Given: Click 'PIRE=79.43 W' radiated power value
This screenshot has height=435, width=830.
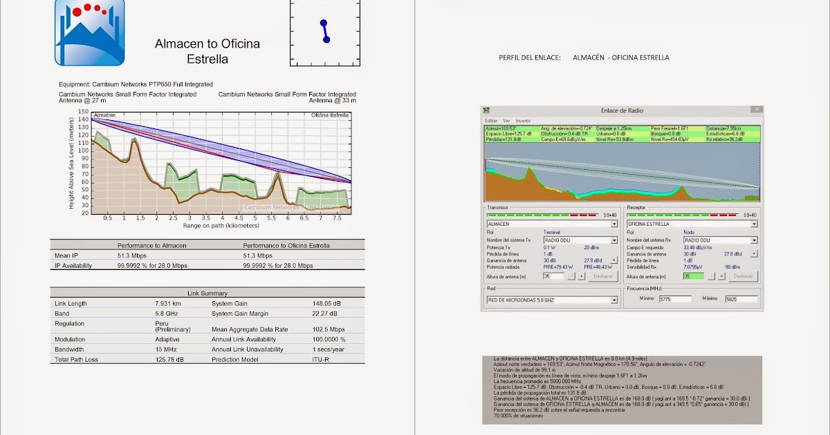Looking at the screenshot, I should click(x=559, y=267).
